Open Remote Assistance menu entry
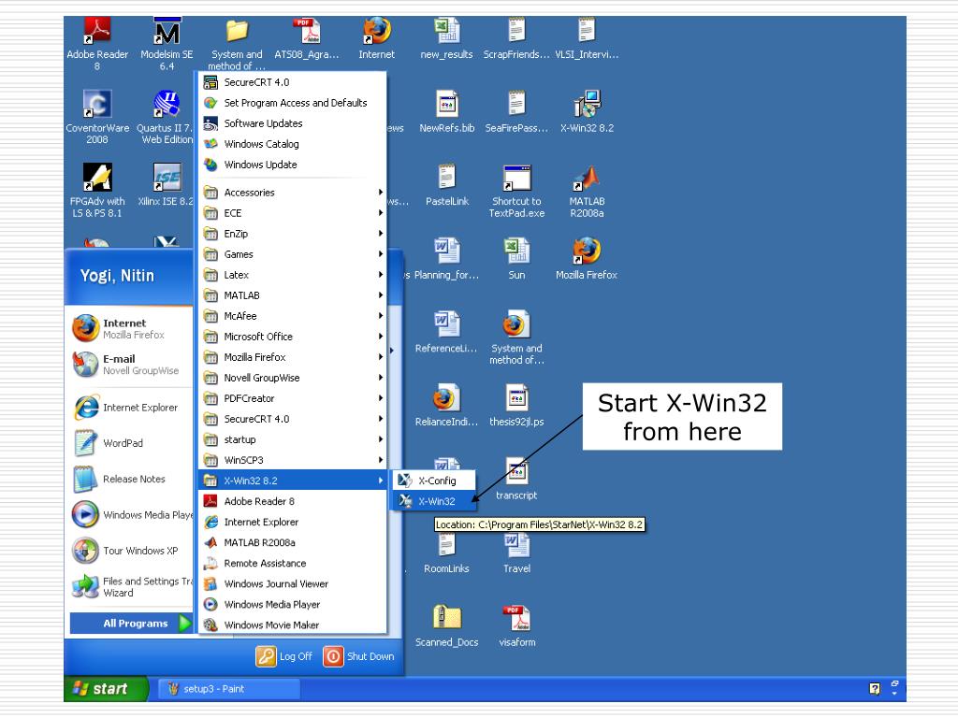 point(293,564)
